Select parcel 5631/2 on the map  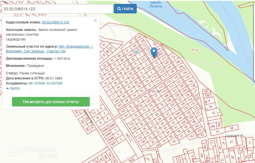click(127, 136)
